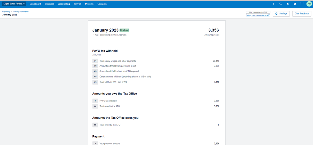Open the notifications bell
313x145 pixels.
point(288,4)
